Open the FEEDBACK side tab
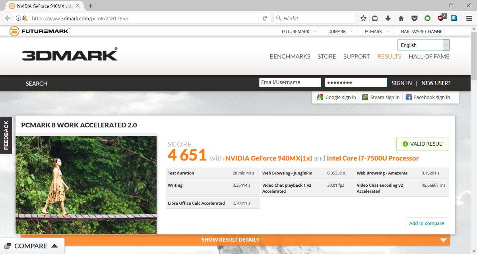The width and height of the screenshot is (477, 254). [x=6, y=135]
